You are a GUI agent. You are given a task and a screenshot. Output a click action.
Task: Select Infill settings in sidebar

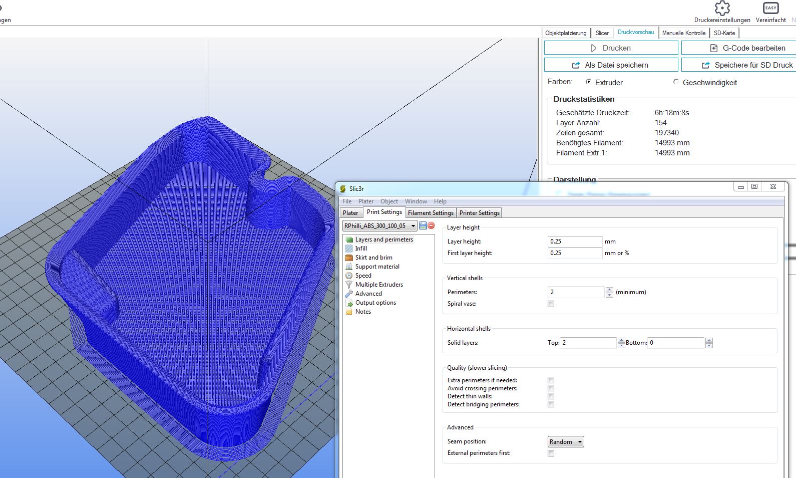(x=361, y=249)
